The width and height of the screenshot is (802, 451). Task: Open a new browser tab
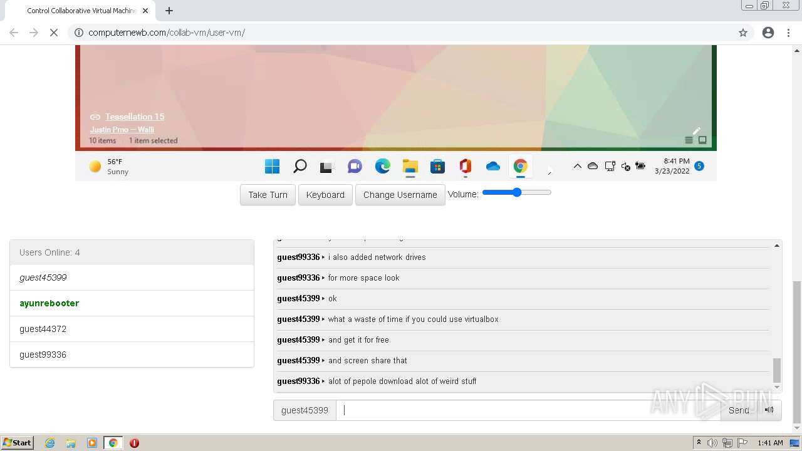169,11
